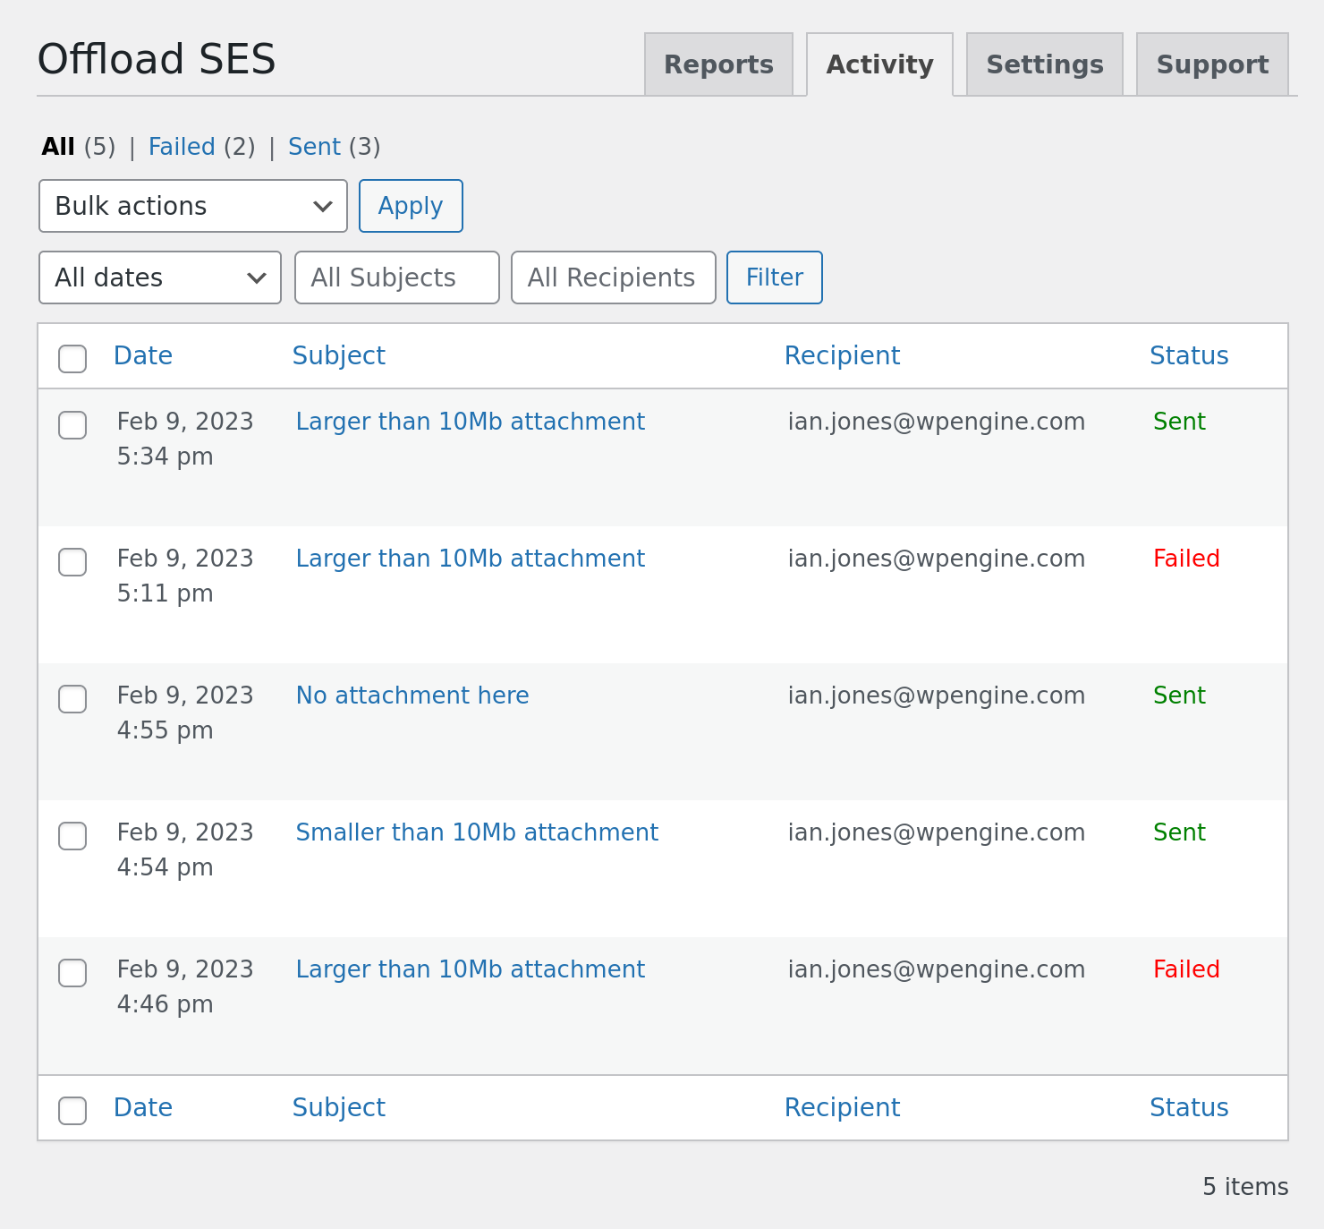The width and height of the screenshot is (1324, 1229).
Task: Tick the select-all checkbox in the table footer
Action: (72, 1110)
